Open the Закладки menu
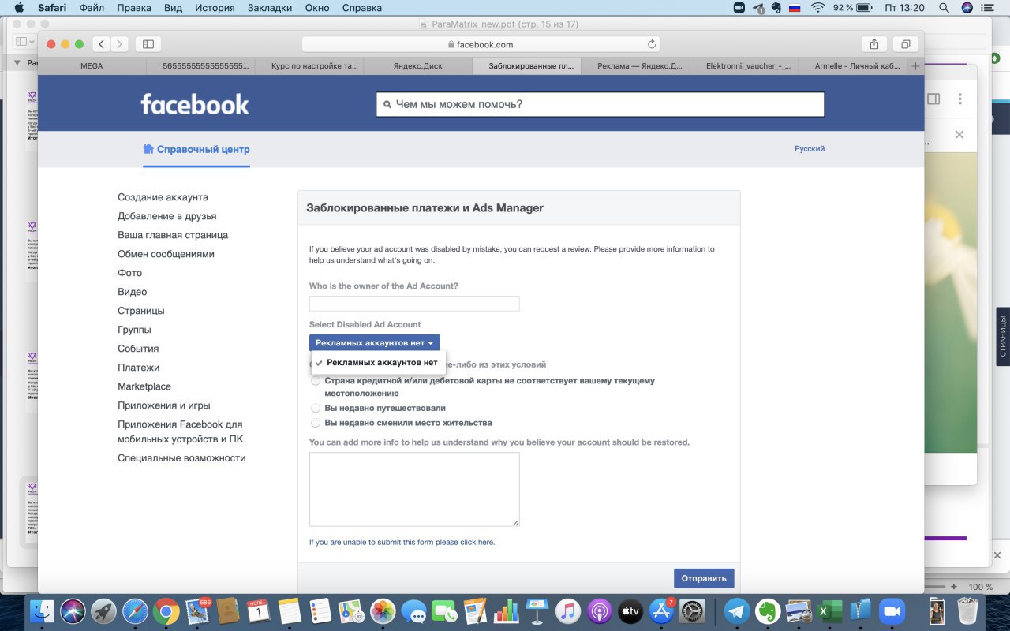The height and width of the screenshot is (631, 1010). pos(271,8)
